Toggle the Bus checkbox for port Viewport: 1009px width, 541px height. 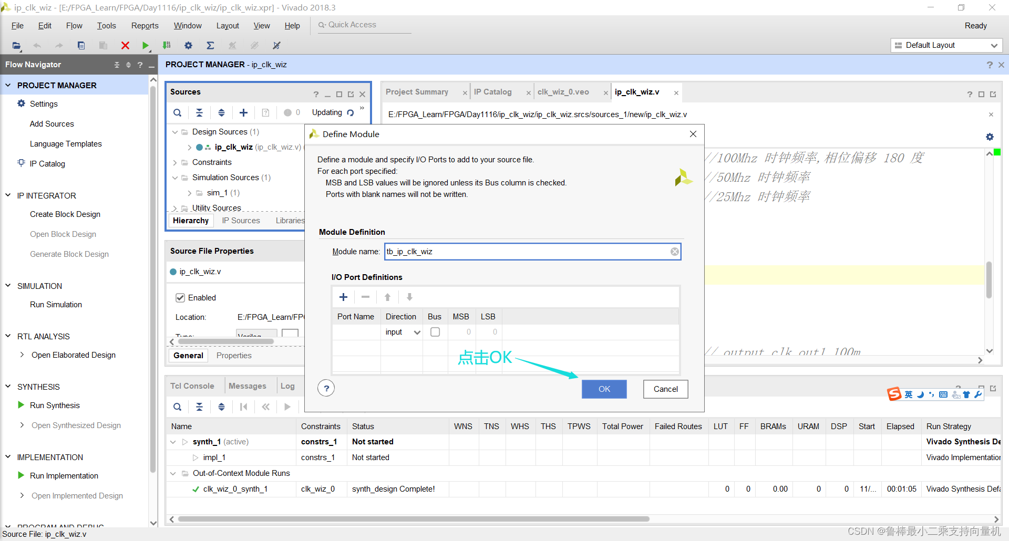435,332
